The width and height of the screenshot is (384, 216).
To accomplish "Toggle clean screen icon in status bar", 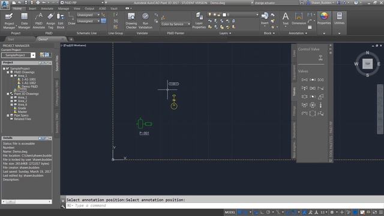I will point(374,212).
